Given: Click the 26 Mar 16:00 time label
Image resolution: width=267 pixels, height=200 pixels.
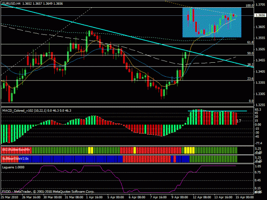Looking at the screenshot, I should [x=31, y=197].
